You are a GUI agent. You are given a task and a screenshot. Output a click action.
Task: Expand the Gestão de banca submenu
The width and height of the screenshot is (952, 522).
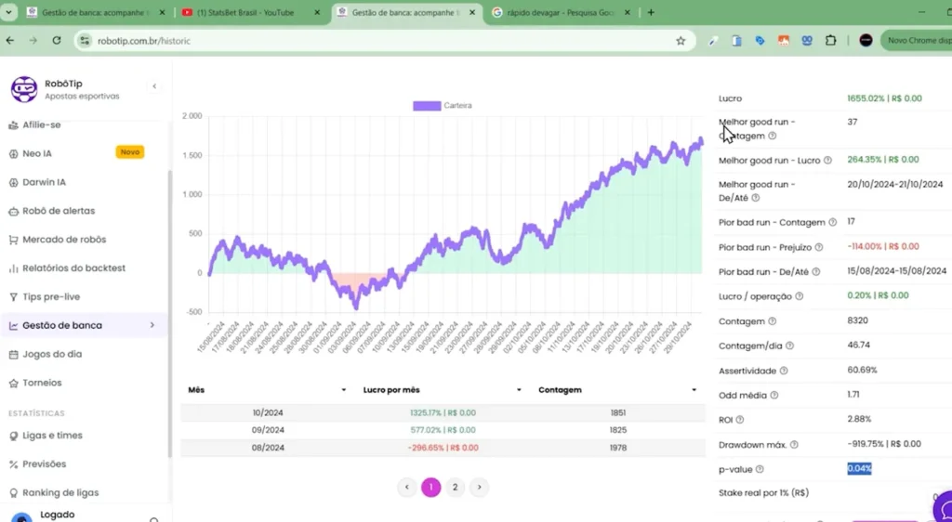[152, 325]
